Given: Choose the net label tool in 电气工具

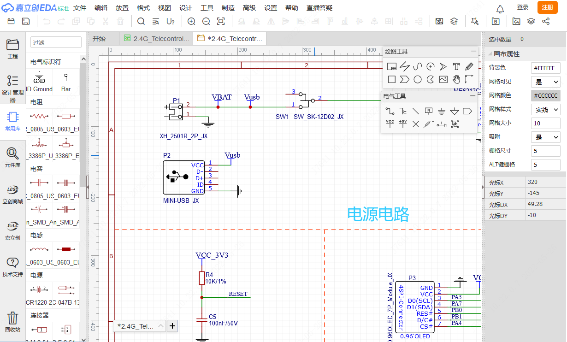Looking at the screenshot, I should 429,111.
